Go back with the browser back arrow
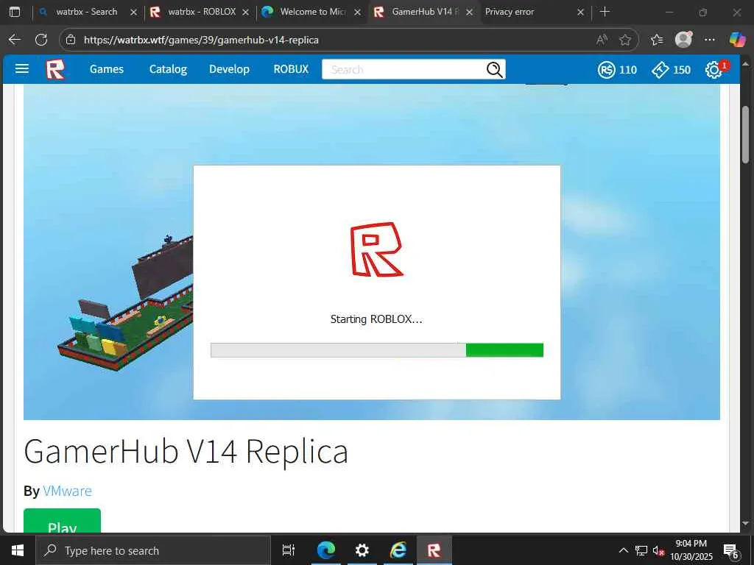The image size is (754, 565). [15, 40]
